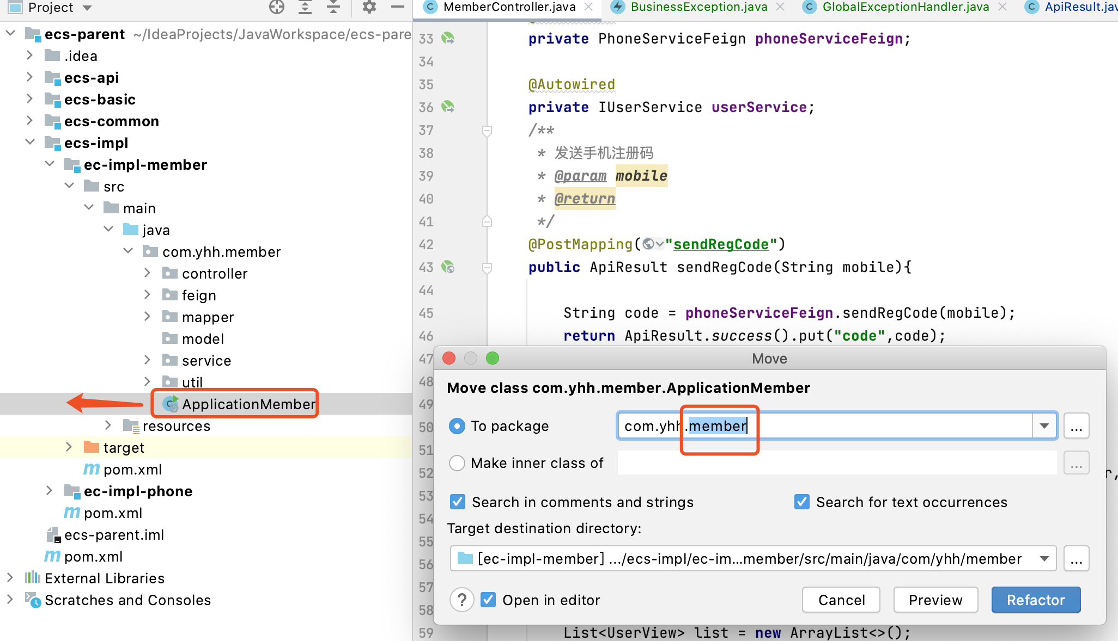The width and height of the screenshot is (1118, 641).
Task: Close the MemberController.java tab
Action: click(x=589, y=7)
